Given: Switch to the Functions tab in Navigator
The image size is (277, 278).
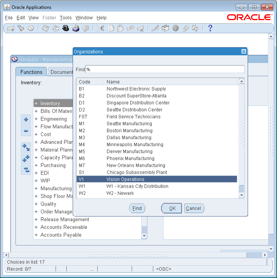Looking at the screenshot, I should (31, 72).
